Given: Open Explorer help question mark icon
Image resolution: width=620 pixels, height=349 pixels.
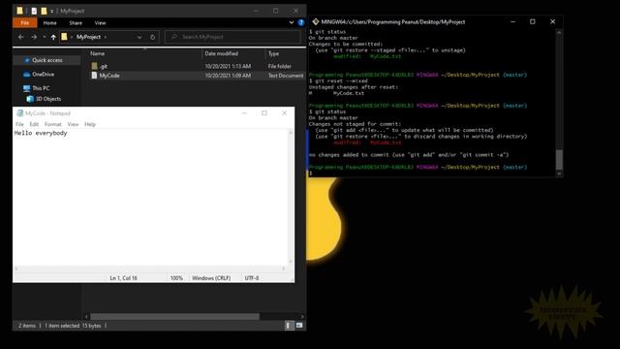Looking at the screenshot, I should point(301,22).
